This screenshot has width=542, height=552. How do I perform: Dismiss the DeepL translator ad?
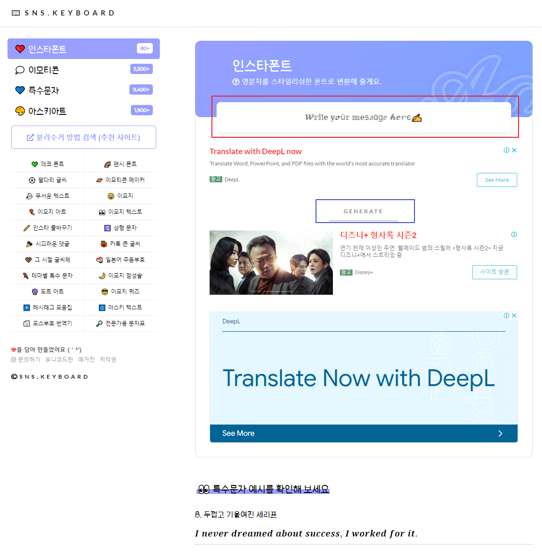[x=514, y=150]
